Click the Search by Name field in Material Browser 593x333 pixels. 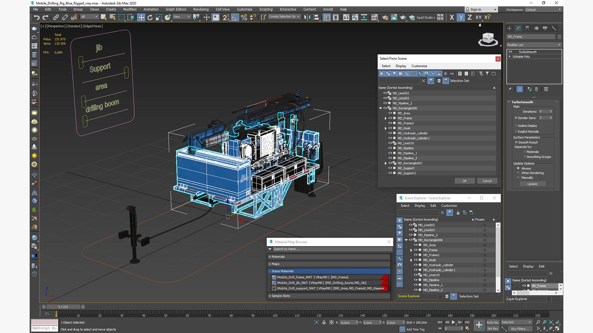pos(332,249)
